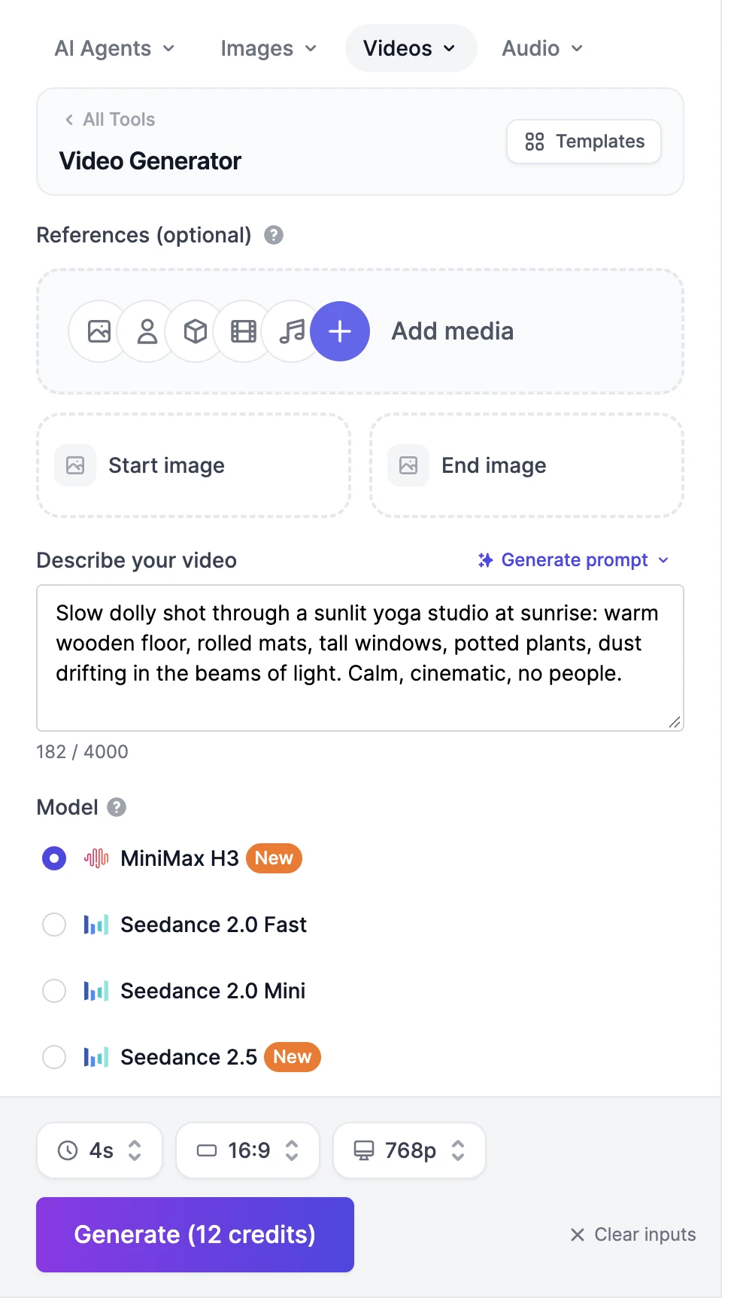734x1298 pixels.
Task: Click the Start image placeholder icon
Action: click(75, 465)
